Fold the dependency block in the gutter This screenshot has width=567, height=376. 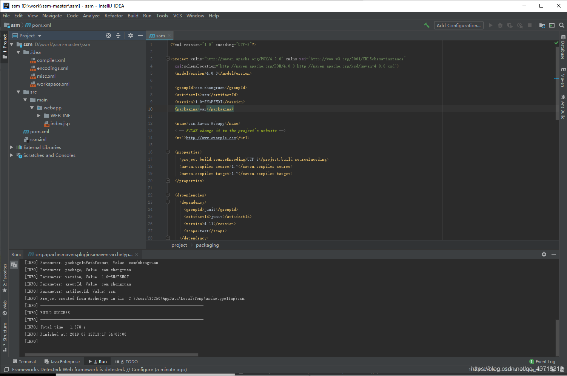168,202
